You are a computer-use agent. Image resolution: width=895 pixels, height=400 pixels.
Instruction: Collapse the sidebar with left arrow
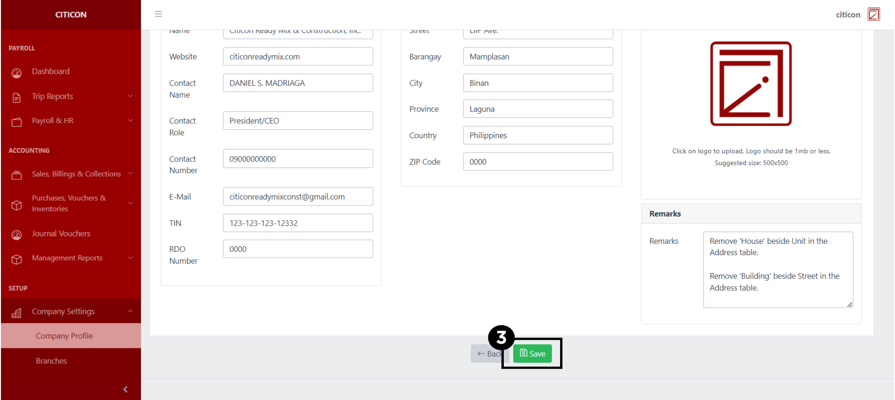coord(125,389)
